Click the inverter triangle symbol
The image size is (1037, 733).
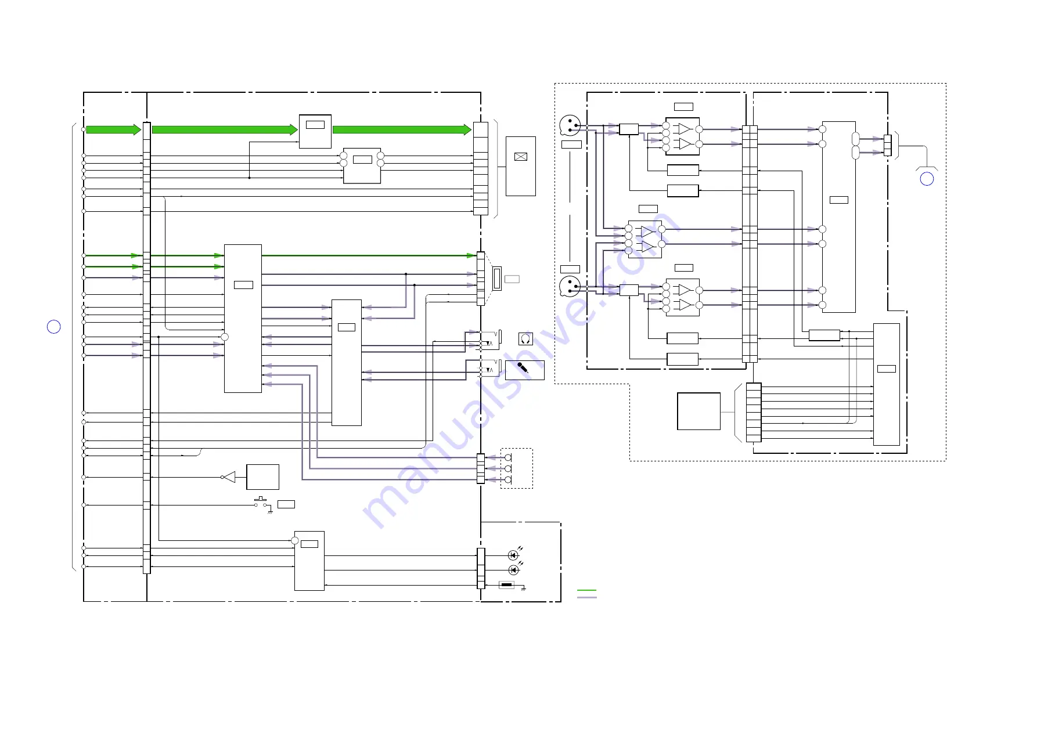pyautogui.click(x=229, y=477)
